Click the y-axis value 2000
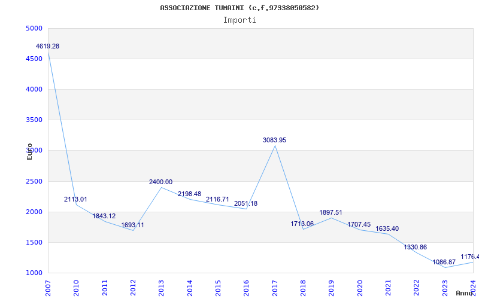Screen dimensions: 479x299 point(34,212)
